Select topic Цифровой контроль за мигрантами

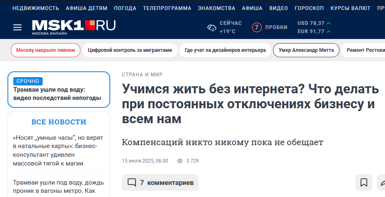(130, 50)
